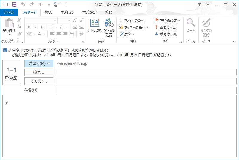The image size is (239, 160).
Task: Open the 差出人(M) sender dropdown
Action: point(39,63)
